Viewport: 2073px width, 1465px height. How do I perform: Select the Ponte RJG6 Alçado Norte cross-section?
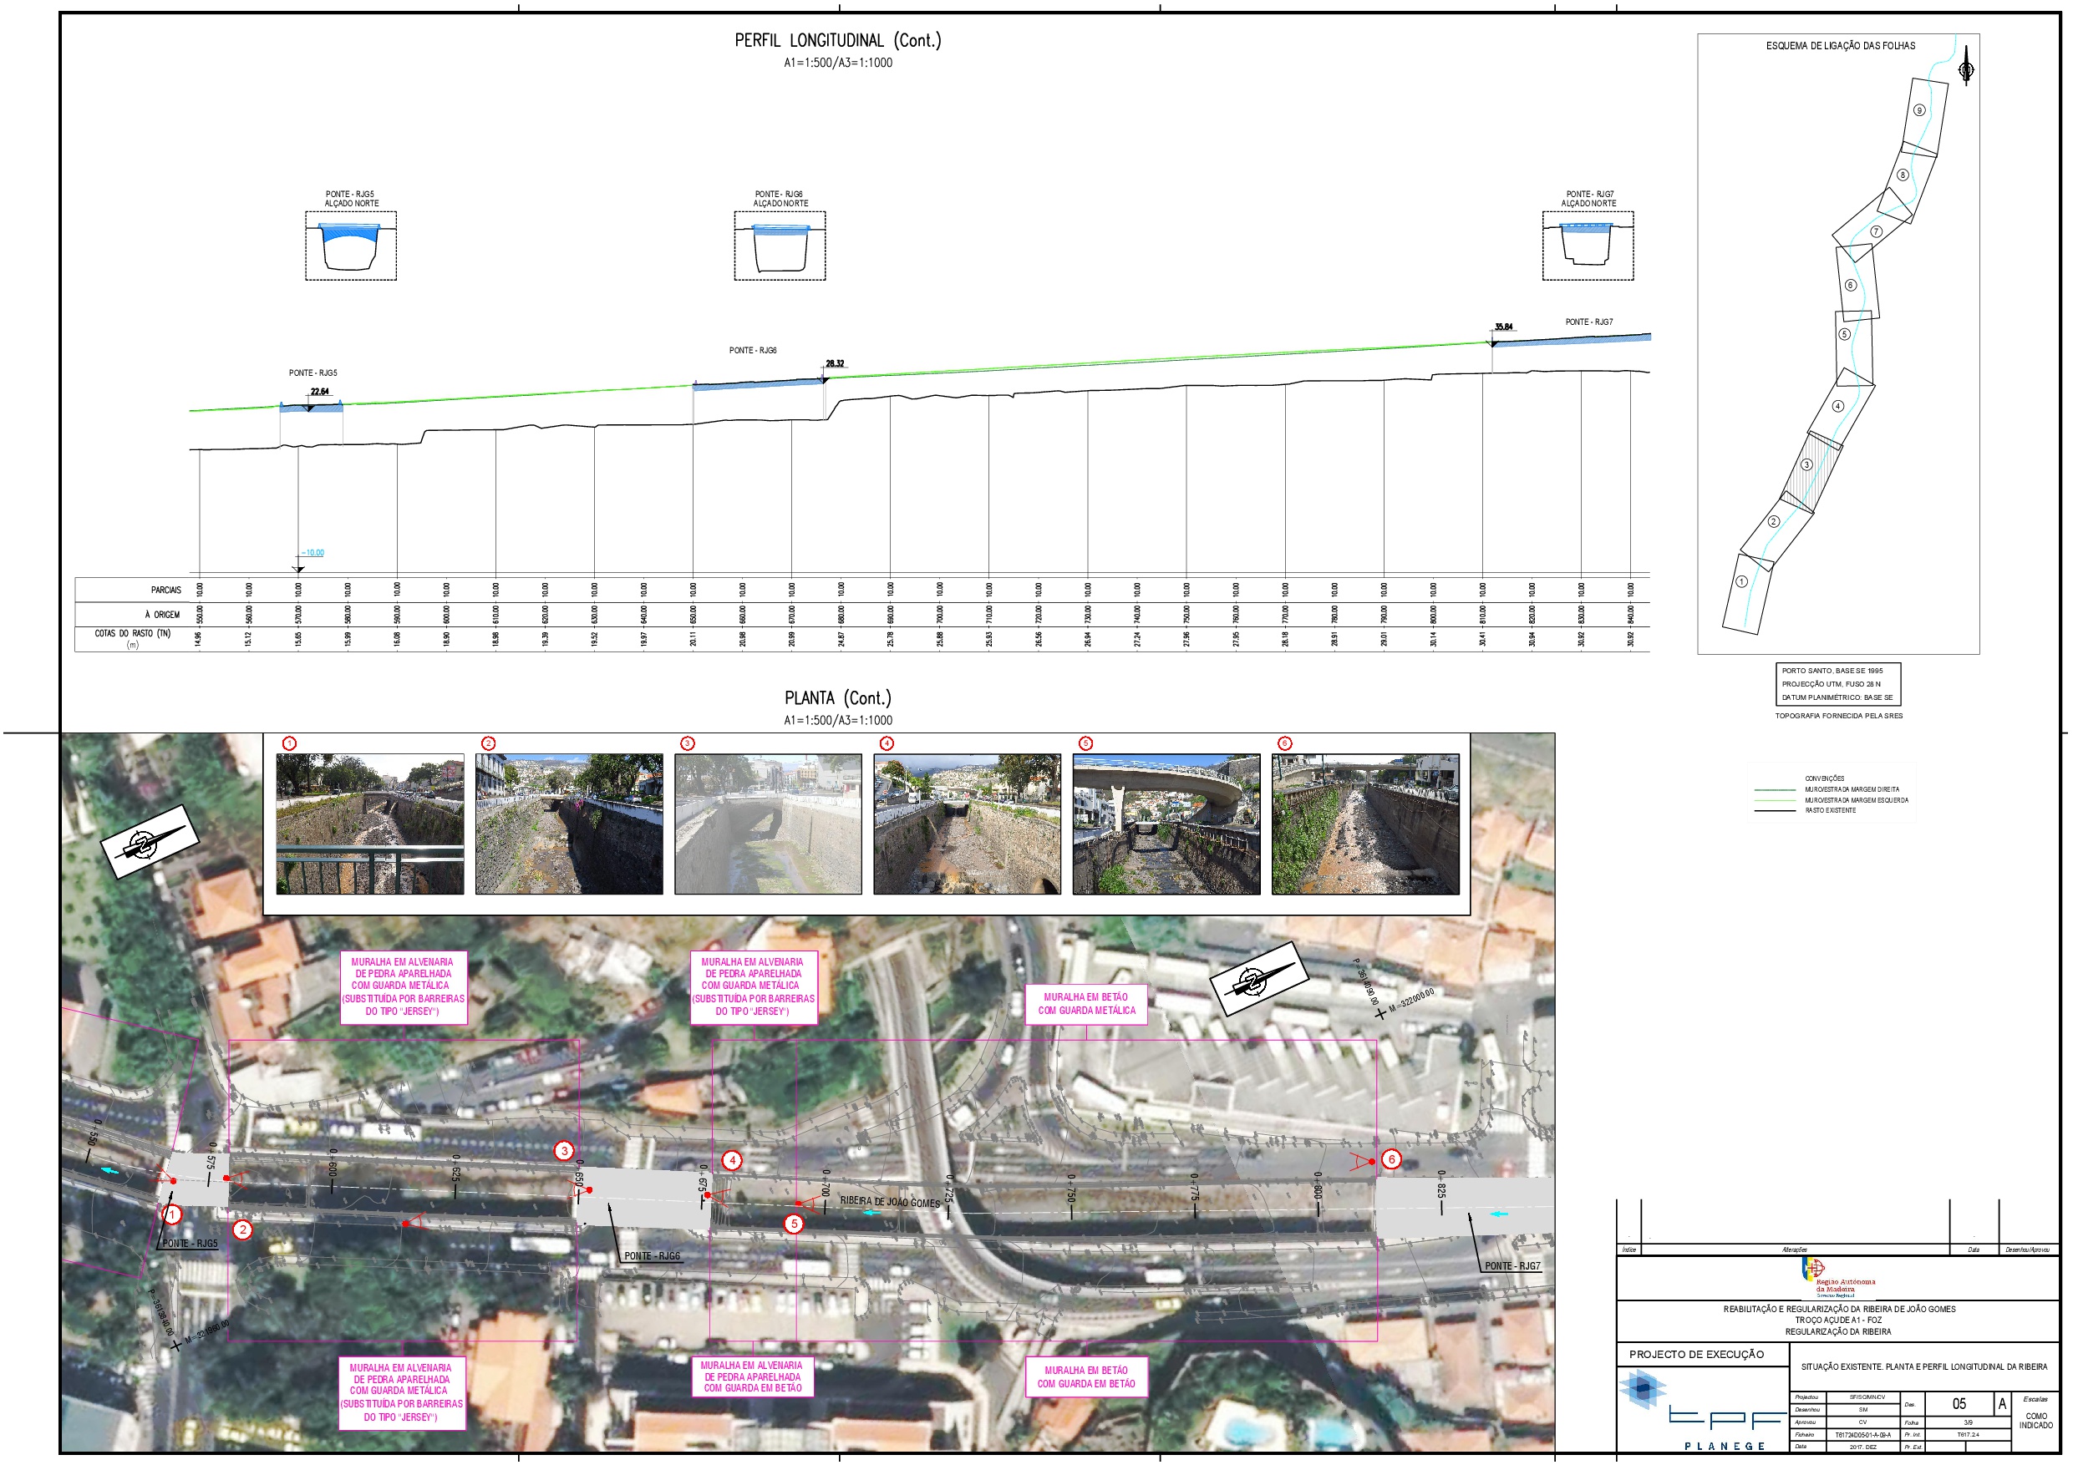[780, 246]
